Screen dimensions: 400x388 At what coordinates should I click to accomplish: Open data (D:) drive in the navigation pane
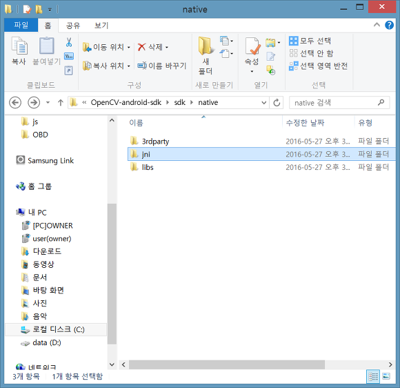point(41,342)
